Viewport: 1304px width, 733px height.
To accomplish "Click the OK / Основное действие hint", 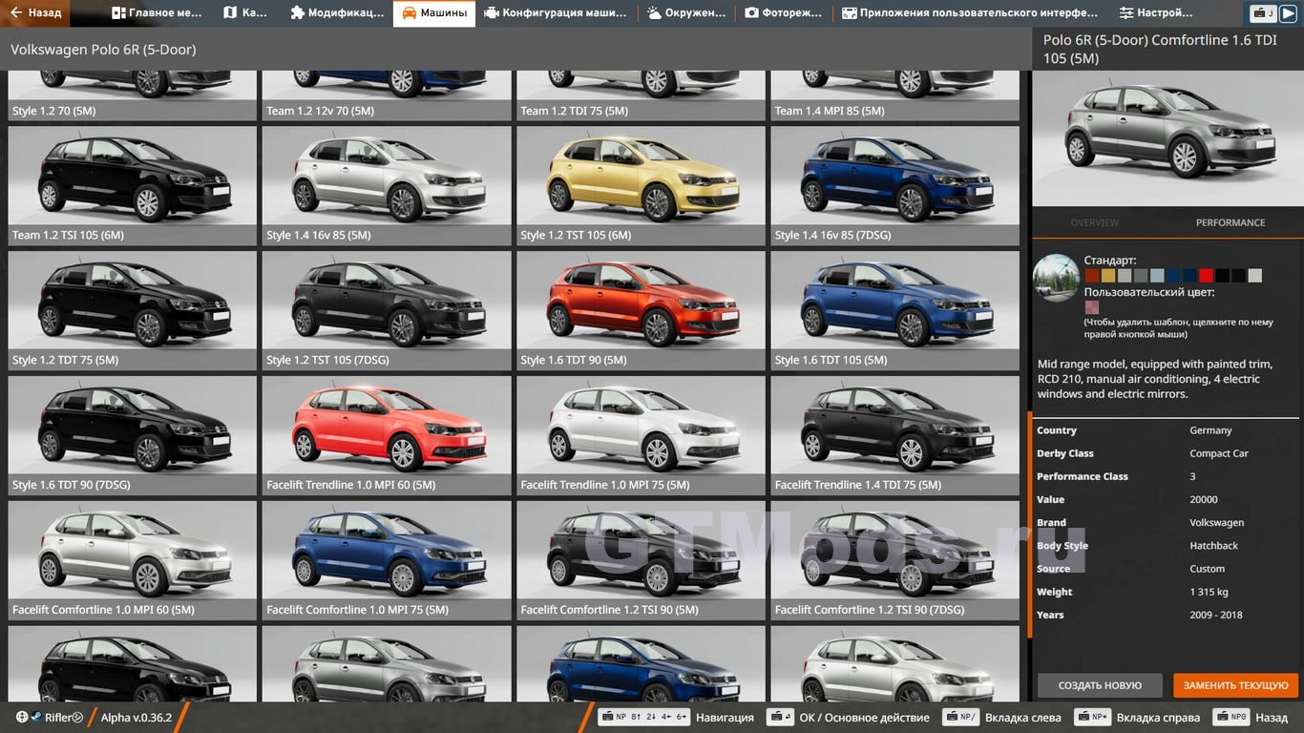I will [x=849, y=718].
